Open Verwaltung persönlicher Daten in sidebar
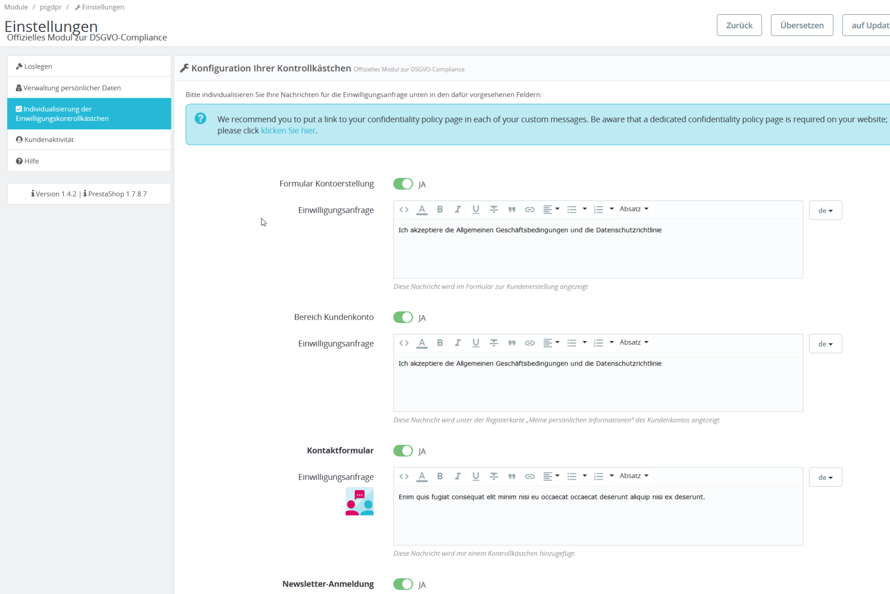 [72, 88]
